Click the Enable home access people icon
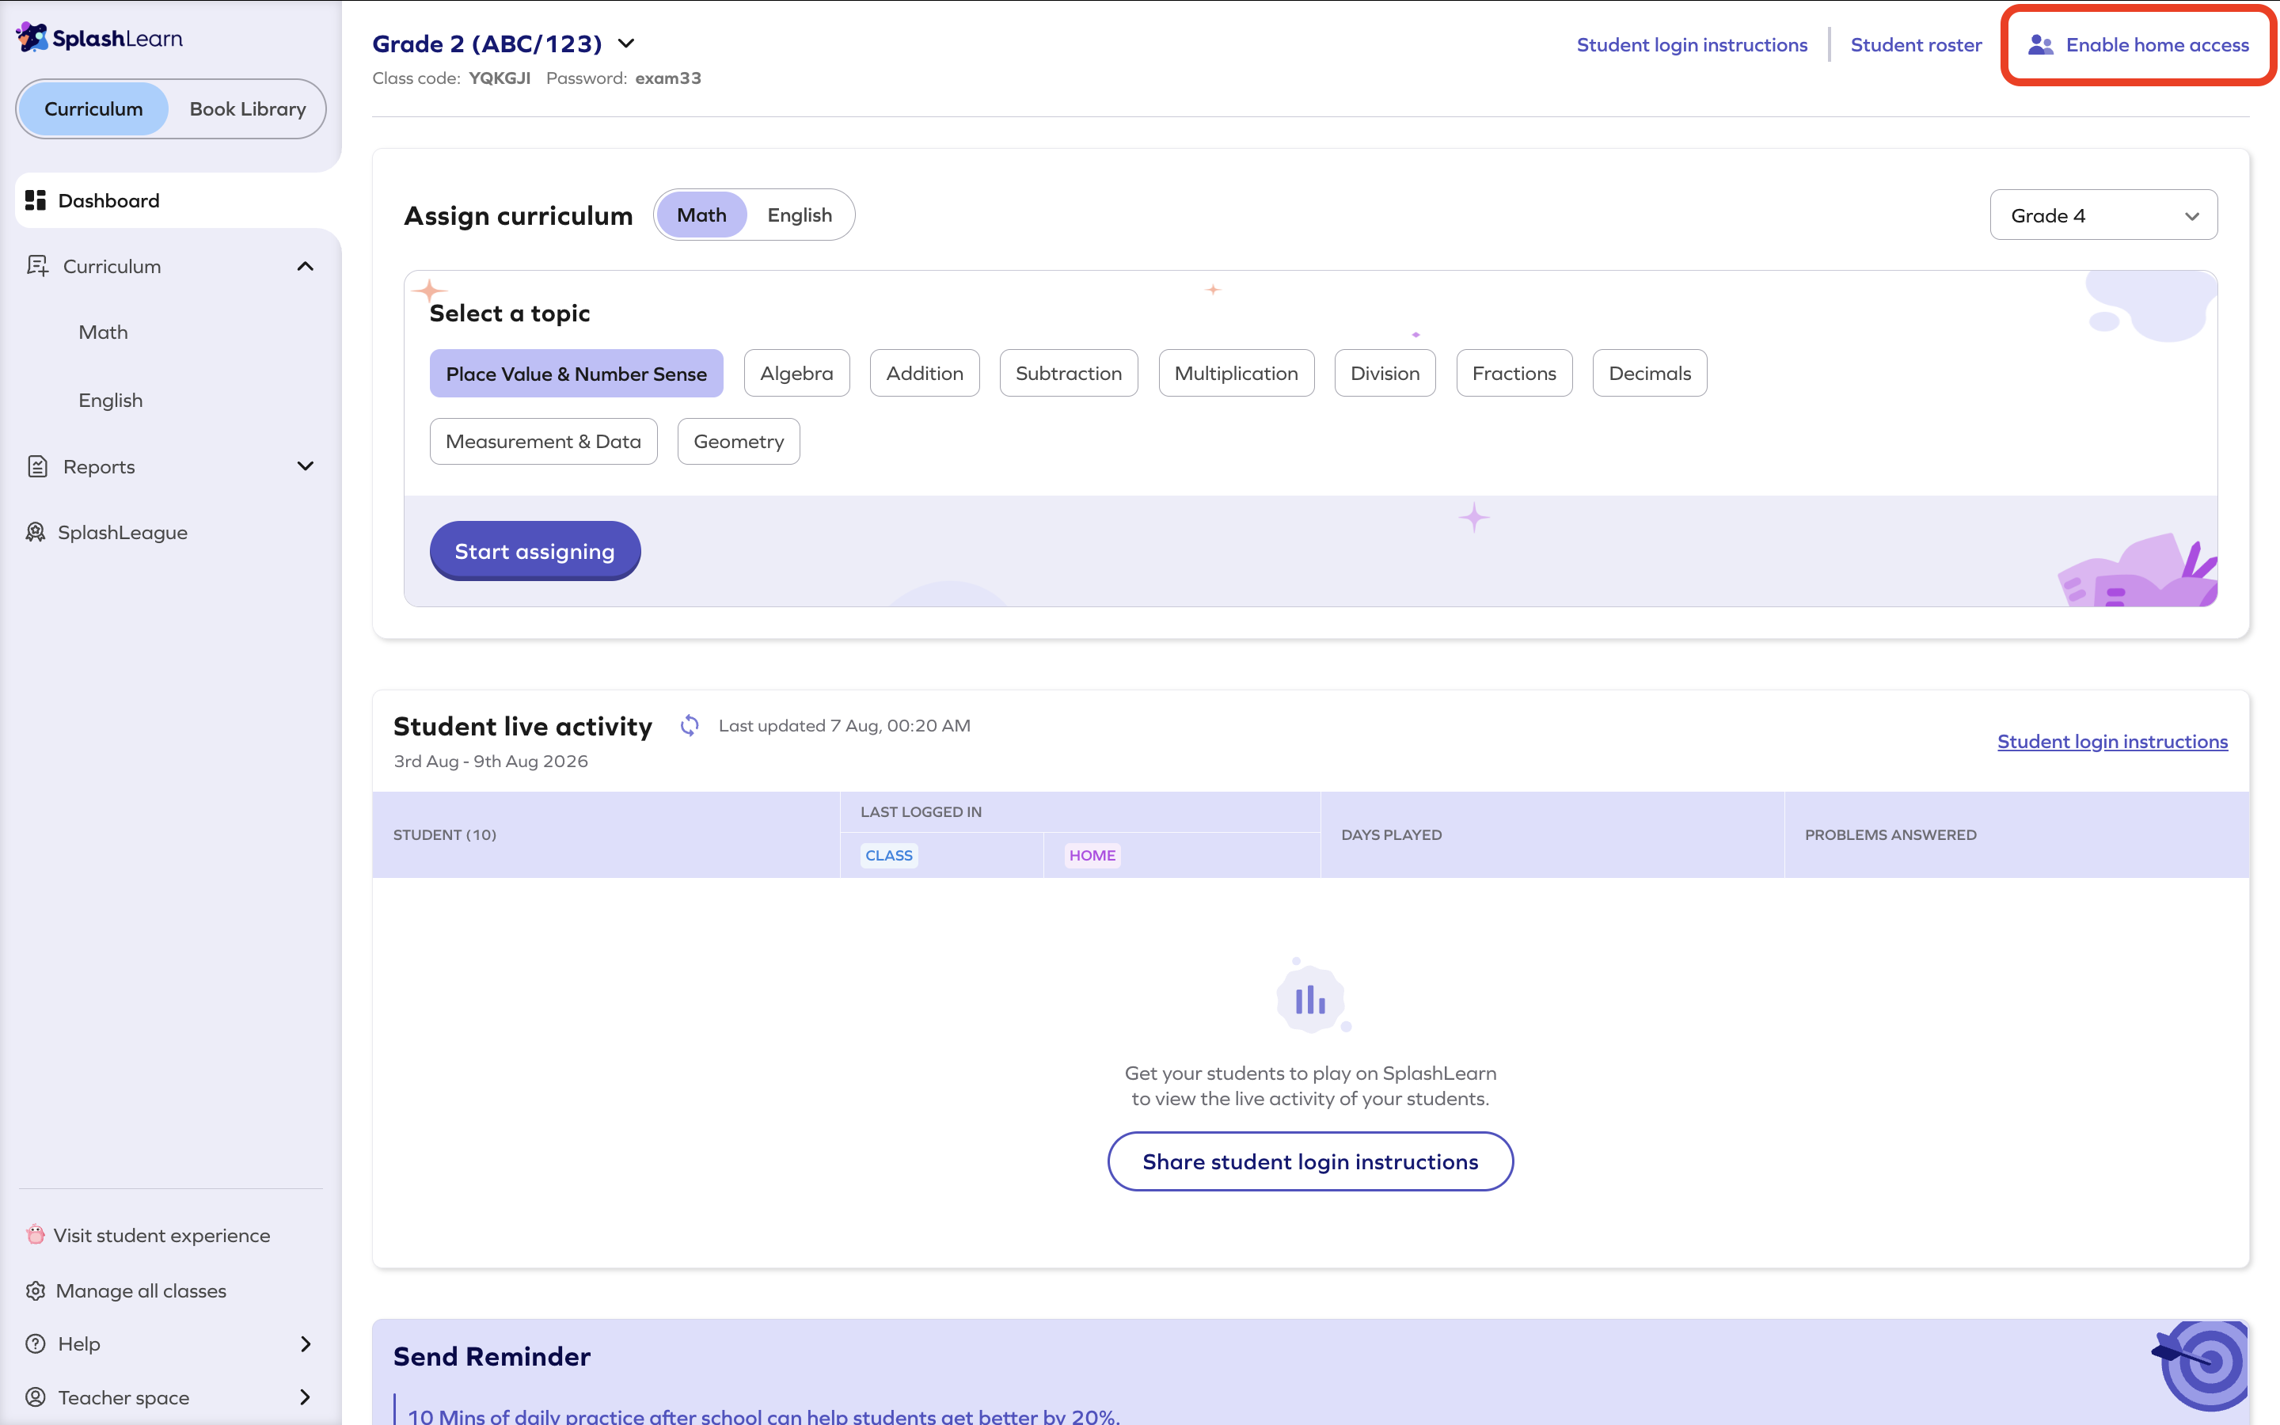The height and width of the screenshot is (1425, 2280). tap(2040, 45)
